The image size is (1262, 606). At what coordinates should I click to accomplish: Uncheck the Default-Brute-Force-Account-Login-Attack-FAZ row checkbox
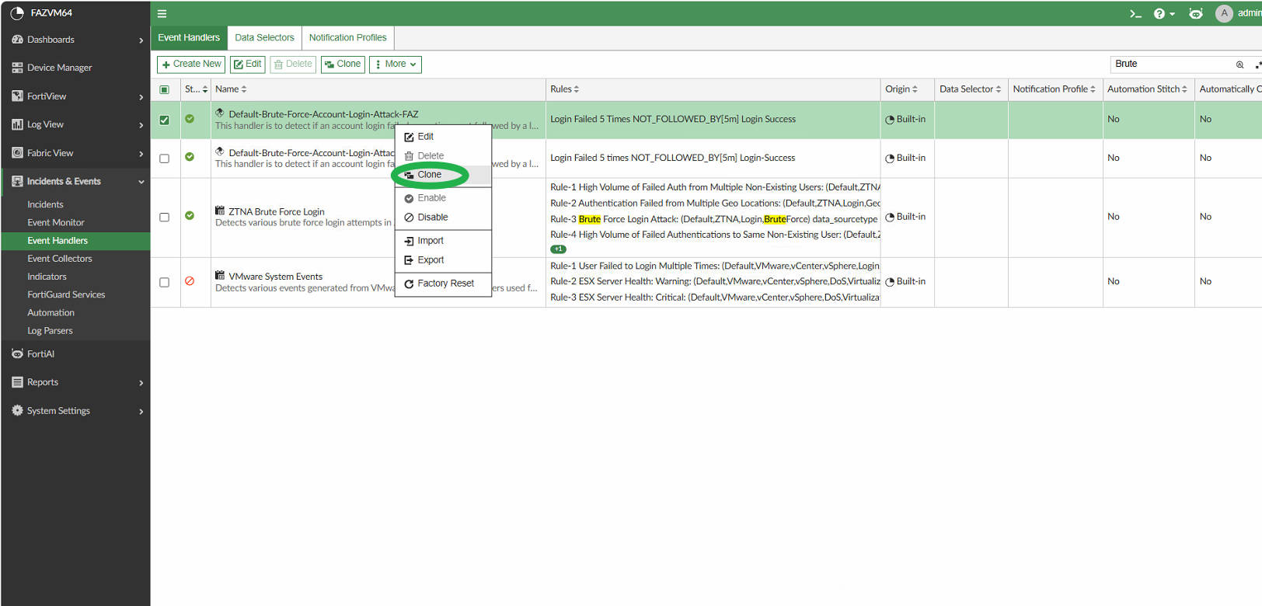pyautogui.click(x=164, y=120)
